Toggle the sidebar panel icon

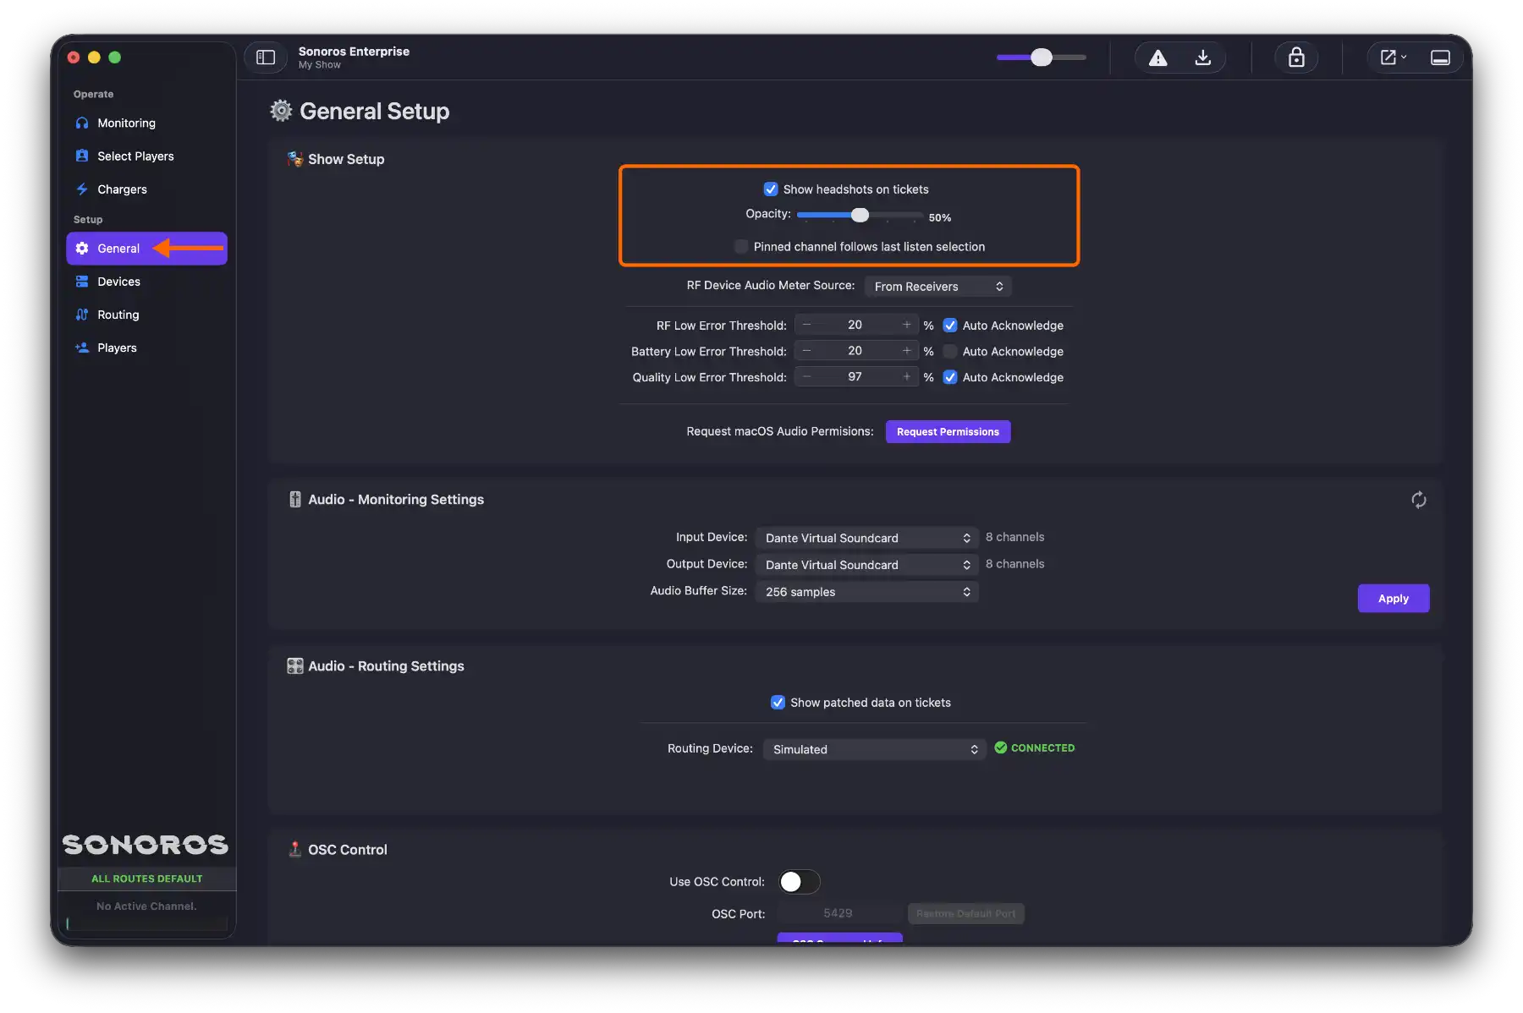click(266, 57)
